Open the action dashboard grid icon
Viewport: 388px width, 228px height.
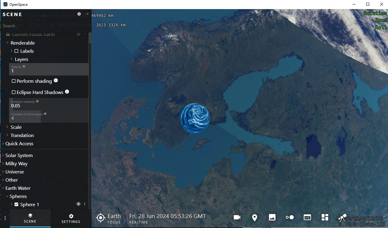tap(325, 217)
